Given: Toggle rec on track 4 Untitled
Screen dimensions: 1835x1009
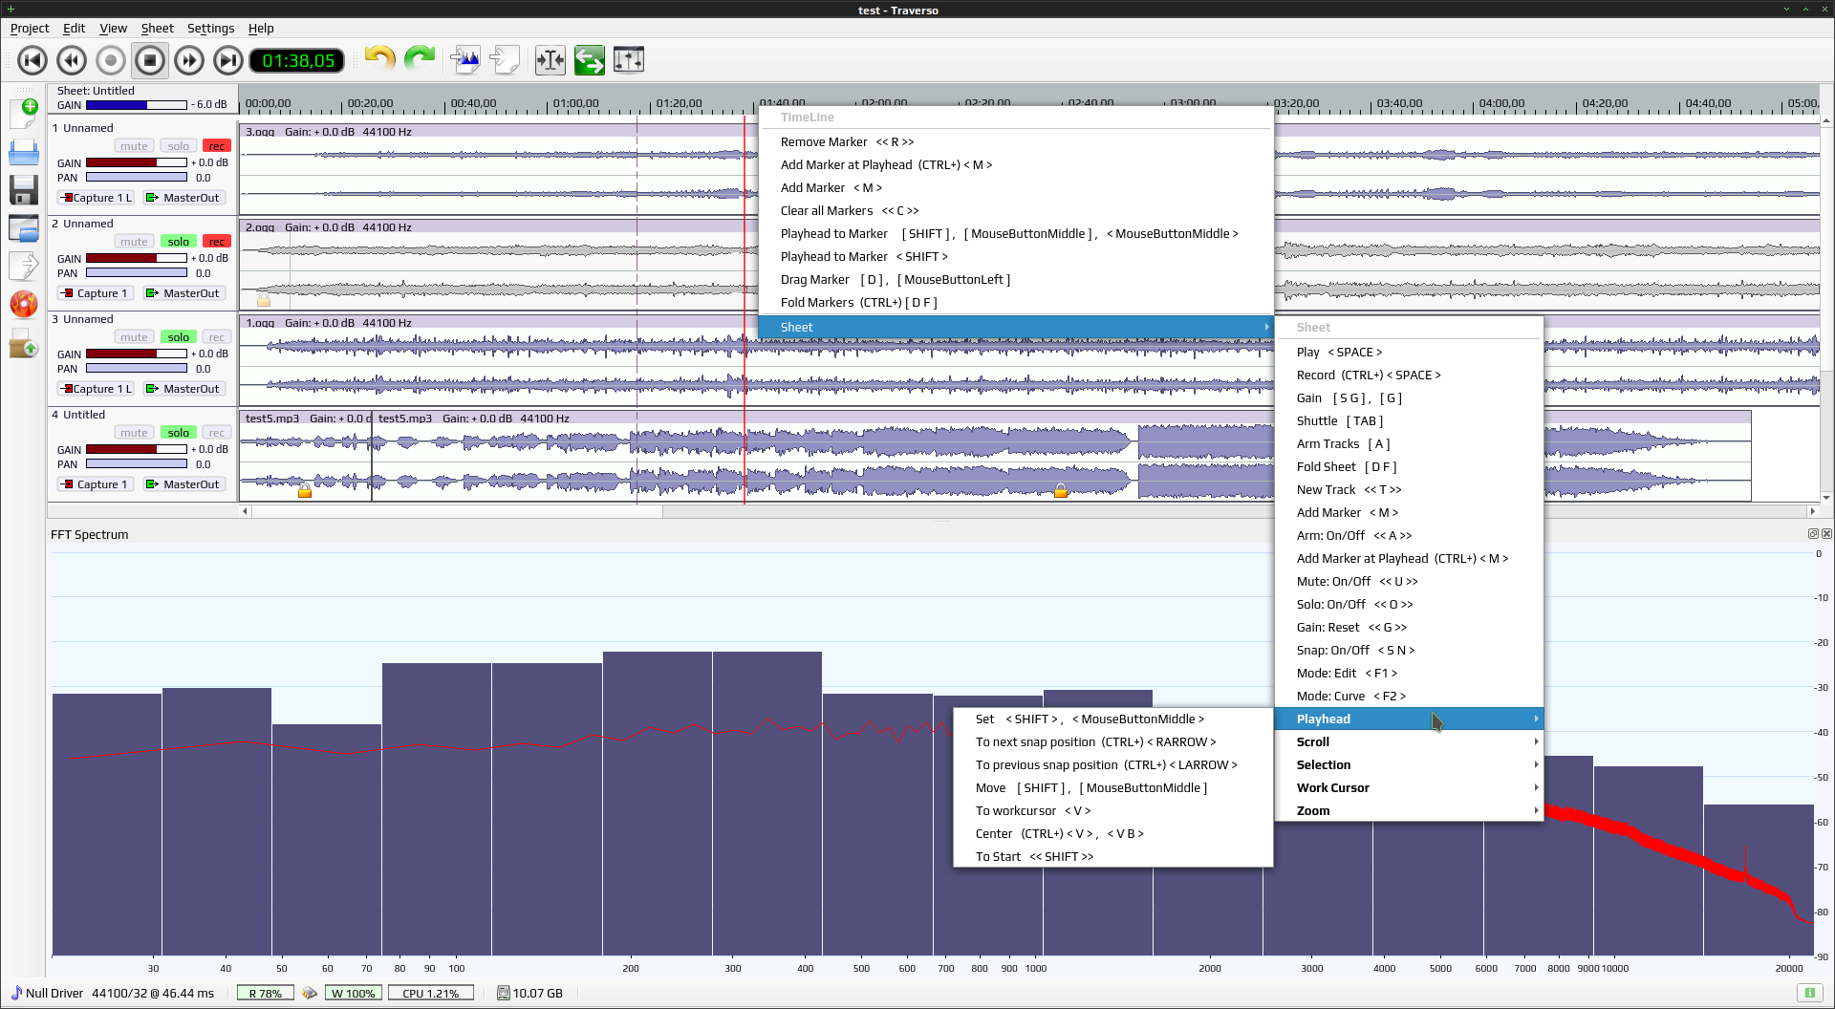Looking at the screenshot, I should coord(217,433).
